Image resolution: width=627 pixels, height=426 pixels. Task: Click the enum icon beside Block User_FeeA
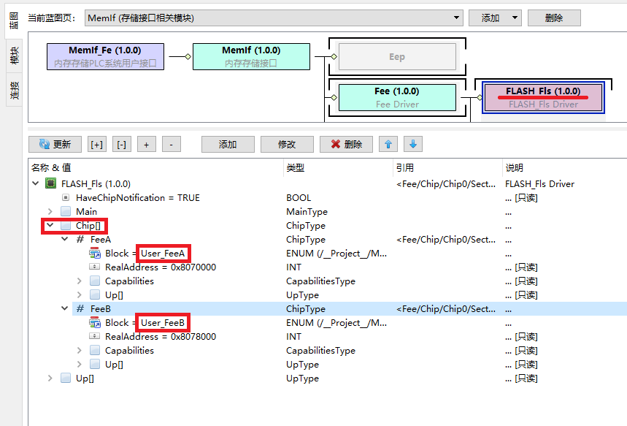click(95, 254)
